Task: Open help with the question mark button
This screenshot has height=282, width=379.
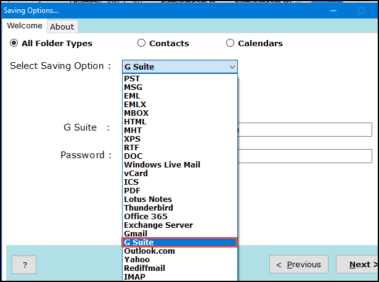Action: (x=24, y=265)
